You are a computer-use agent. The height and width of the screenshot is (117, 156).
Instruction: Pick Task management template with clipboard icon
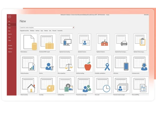pos(140,42)
